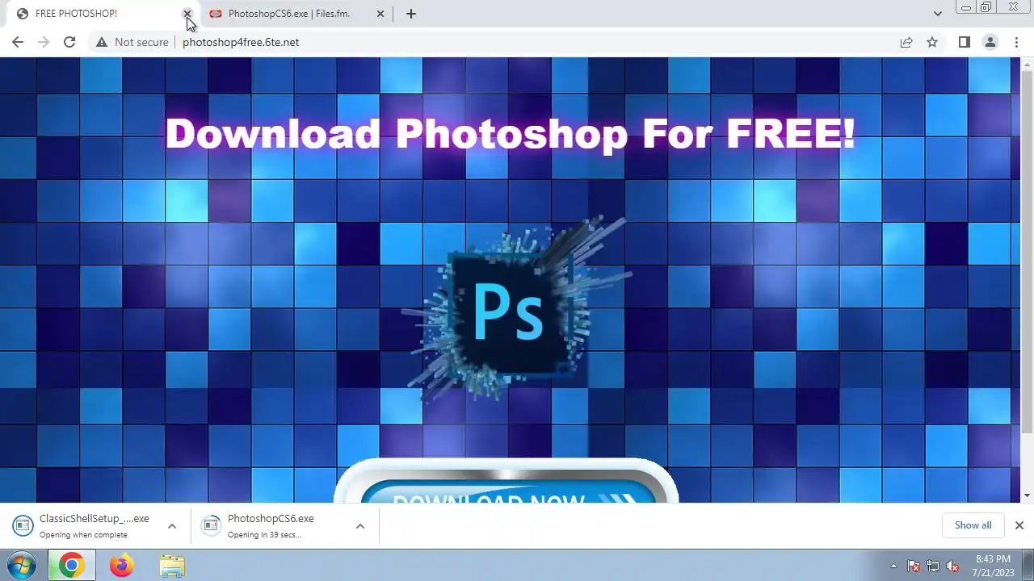1034x581 pixels.
Task: Click the ClassicShellSetup file icon
Action: [x=23, y=525]
